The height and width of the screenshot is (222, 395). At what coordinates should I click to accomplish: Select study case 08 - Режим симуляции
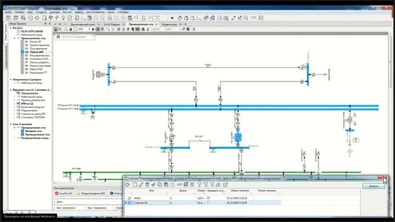[38, 66]
